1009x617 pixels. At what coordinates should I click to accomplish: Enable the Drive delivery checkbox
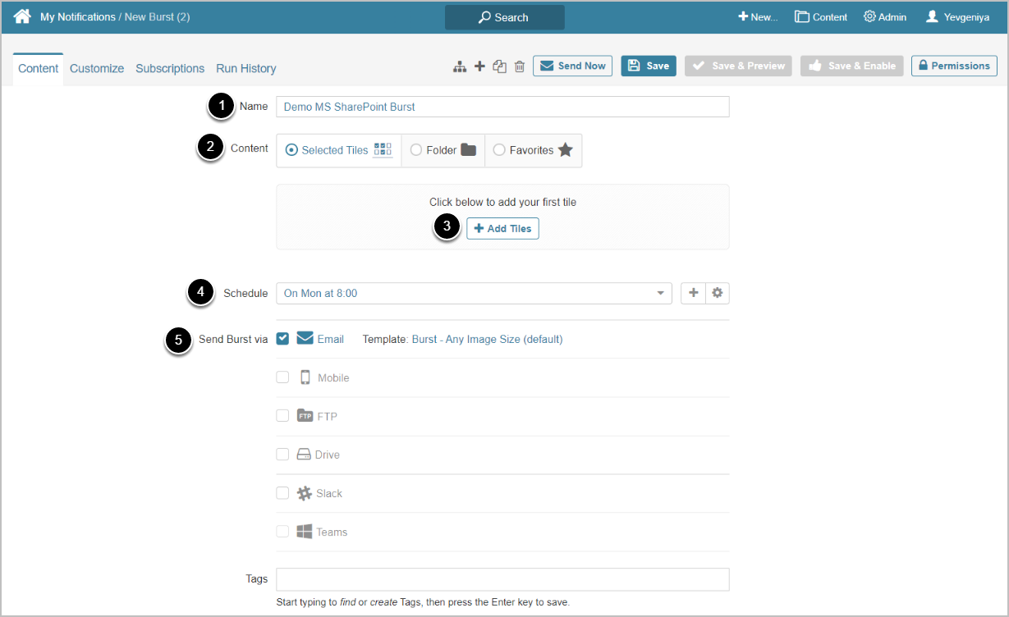(x=282, y=454)
